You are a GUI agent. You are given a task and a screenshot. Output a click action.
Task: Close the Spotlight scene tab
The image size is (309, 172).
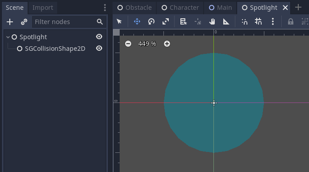point(285,8)
